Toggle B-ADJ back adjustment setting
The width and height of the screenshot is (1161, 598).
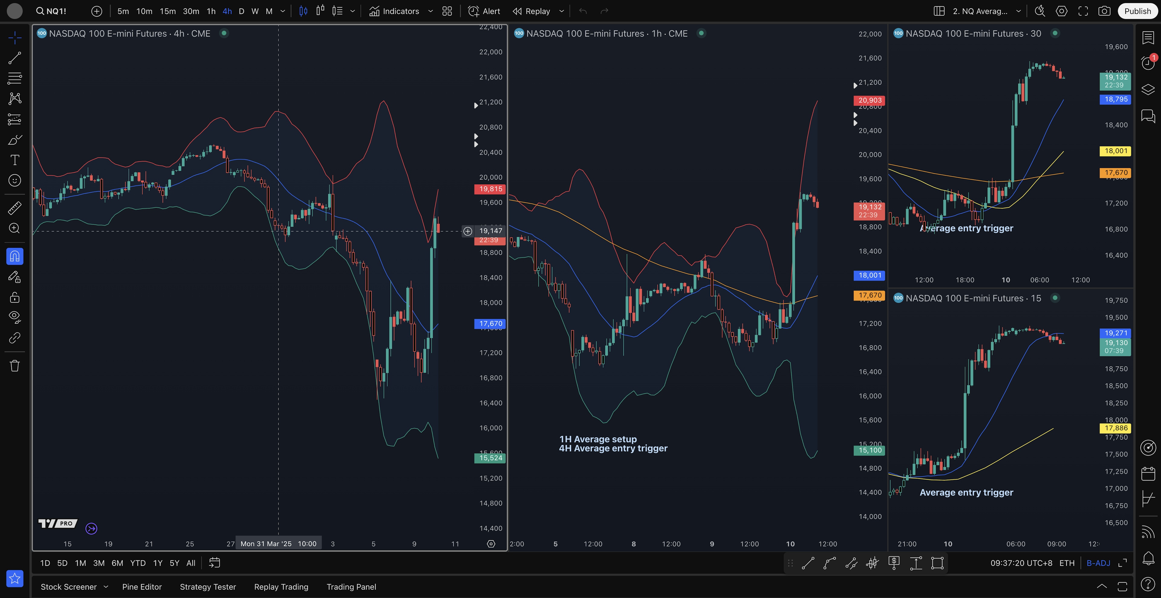(1098, 563)
